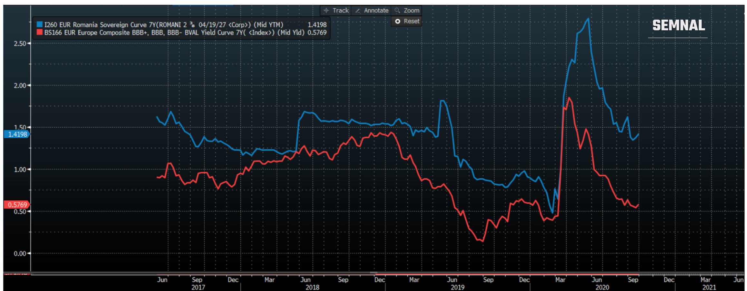
Task: Click the 1.00 y-axis label
Action: click(20, 169)
